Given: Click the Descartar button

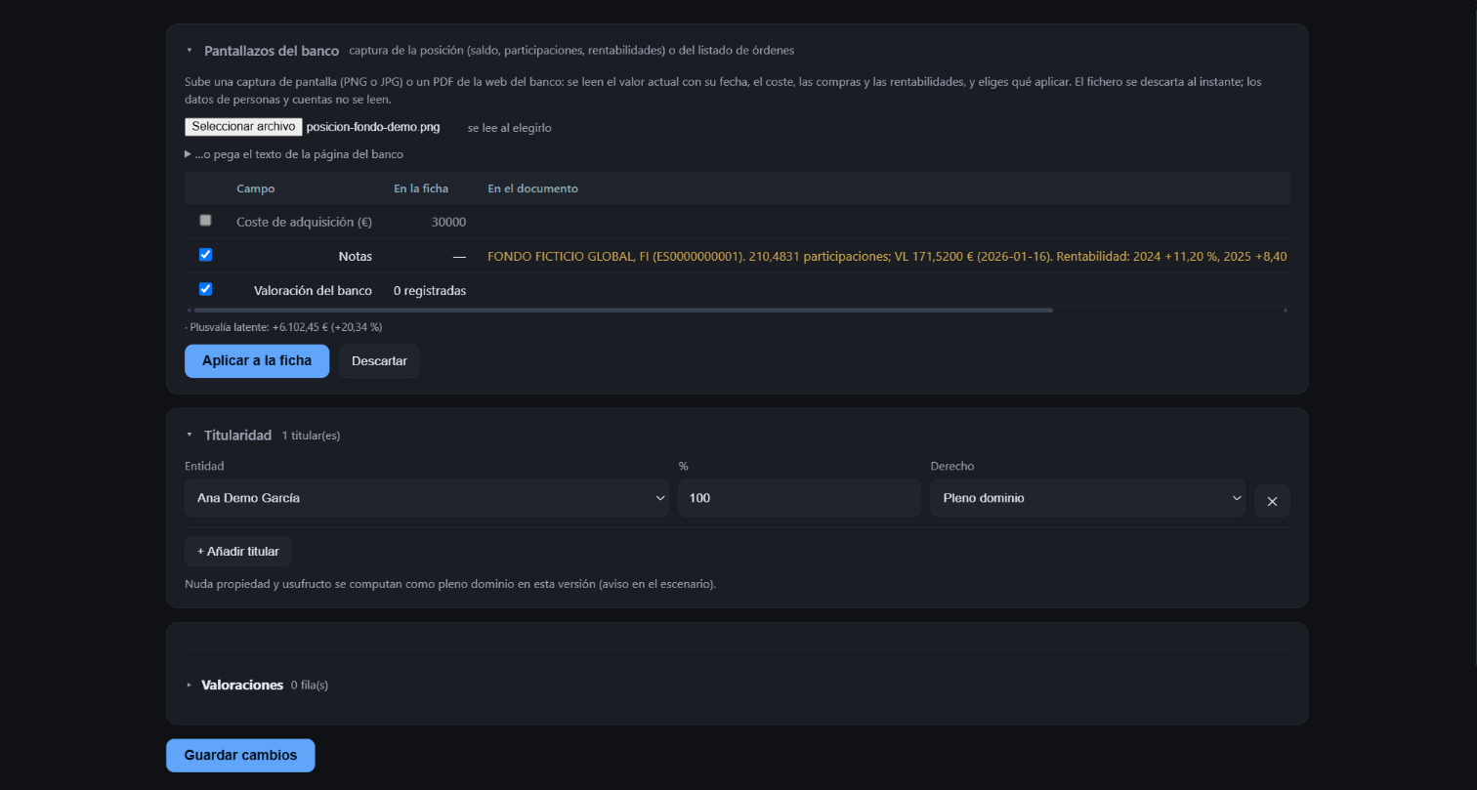Looking at the screenshot, I should [379, 361].
